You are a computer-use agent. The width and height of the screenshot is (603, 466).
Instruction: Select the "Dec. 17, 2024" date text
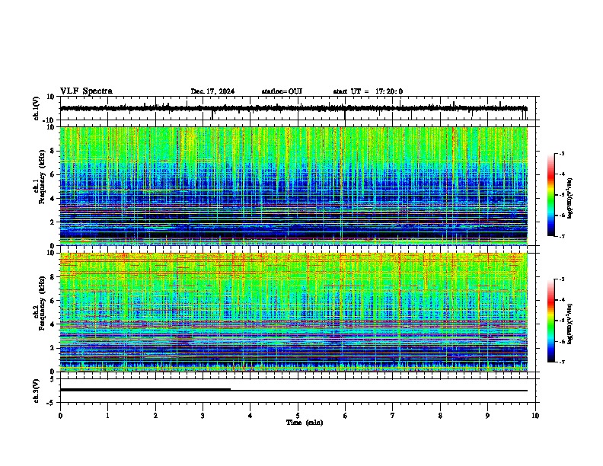coord(212,91)
